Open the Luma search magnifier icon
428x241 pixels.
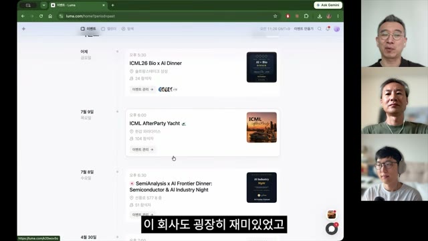(320, 29)
